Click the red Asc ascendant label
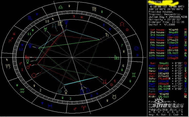Viewport: 189px width, 117px height. (27, 58)
